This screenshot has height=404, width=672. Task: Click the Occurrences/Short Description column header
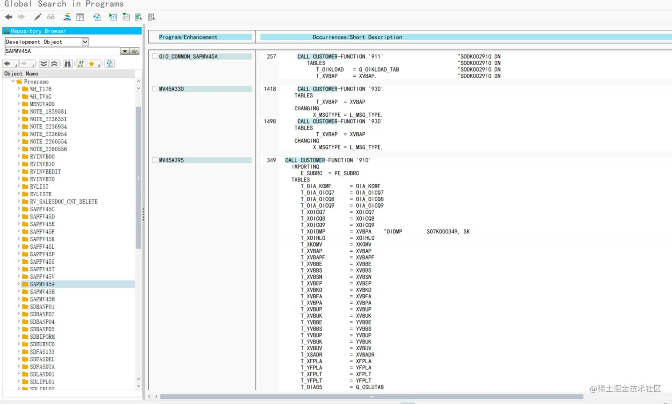pyautogui.click(x=466, y=37)
